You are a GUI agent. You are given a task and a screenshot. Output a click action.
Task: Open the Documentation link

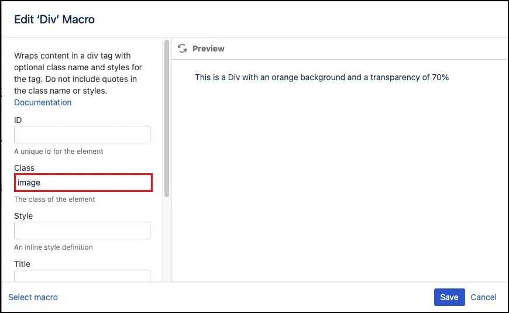tap(43, 102)
